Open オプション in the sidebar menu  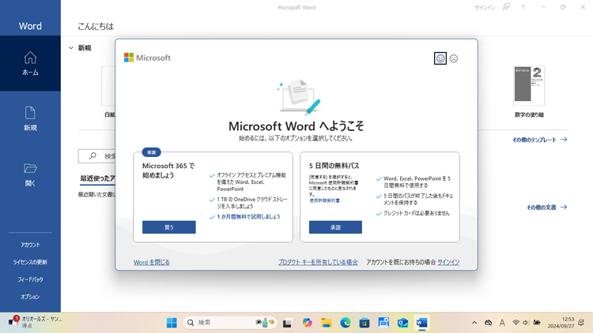[x=30, y=297]
